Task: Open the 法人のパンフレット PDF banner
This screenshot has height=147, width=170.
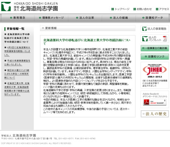Action: point(155,39)
